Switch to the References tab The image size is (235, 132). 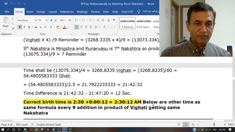point(67,12)
